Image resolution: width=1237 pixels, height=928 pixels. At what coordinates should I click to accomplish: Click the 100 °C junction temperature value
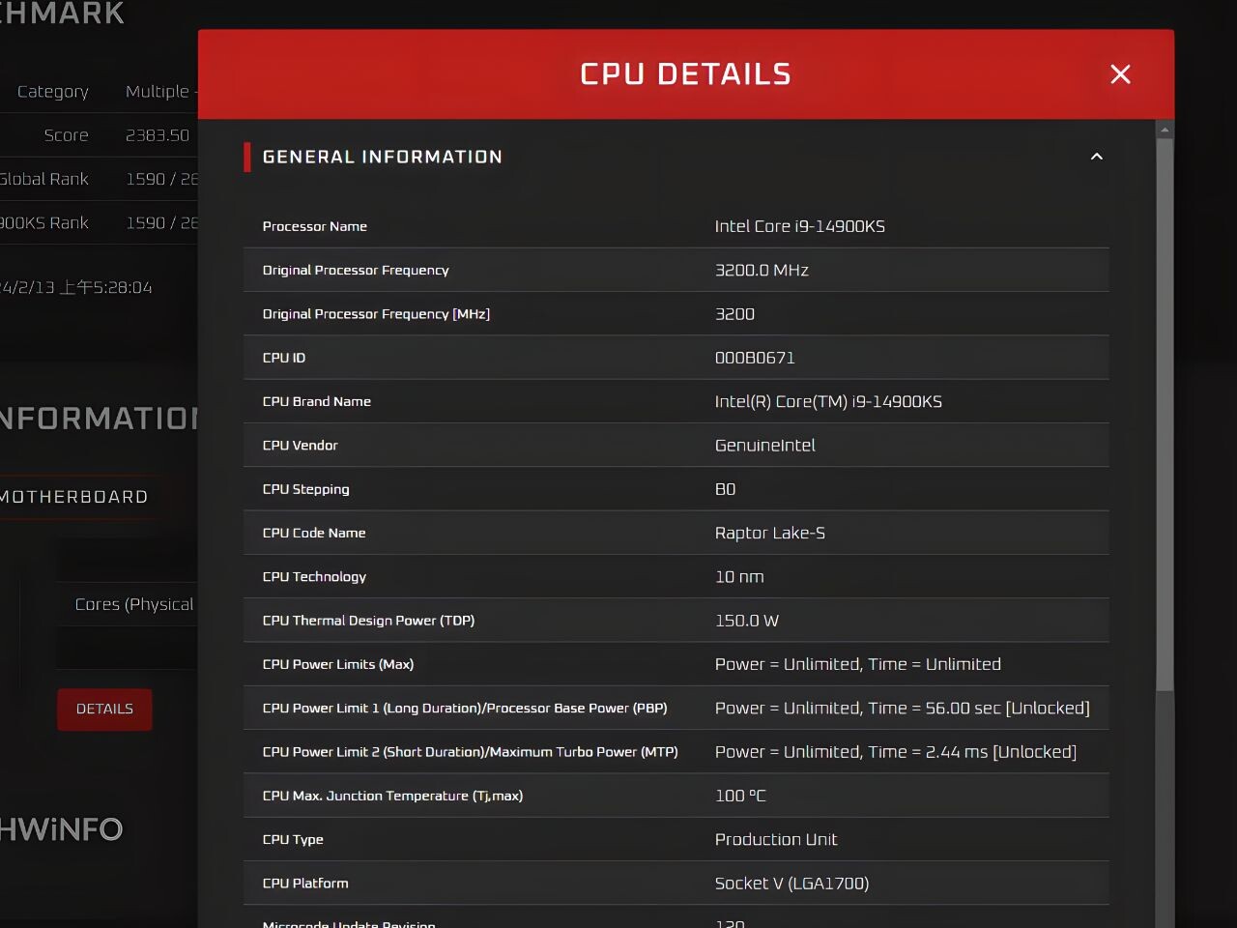739,796
